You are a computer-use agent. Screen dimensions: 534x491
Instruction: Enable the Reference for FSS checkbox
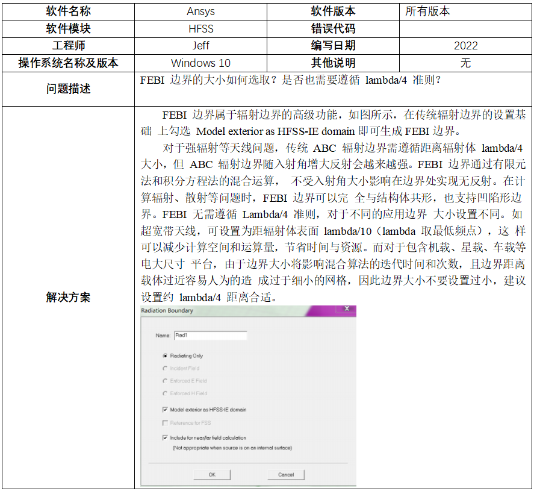[x=165, y=423]
